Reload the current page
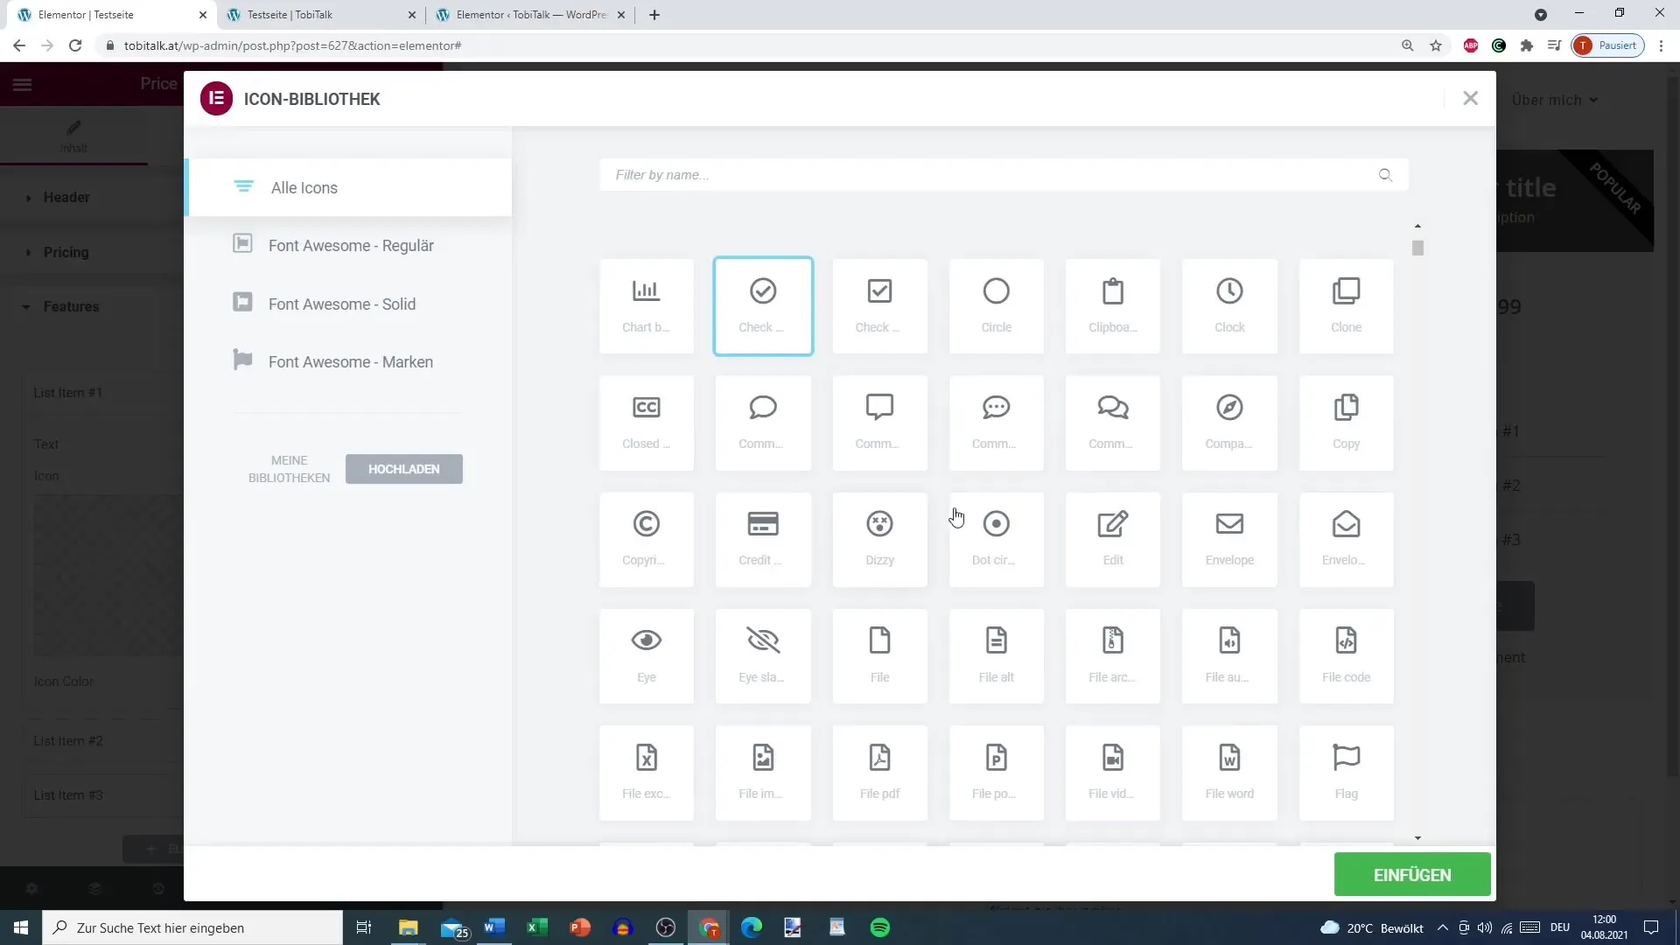 (75, 45)
